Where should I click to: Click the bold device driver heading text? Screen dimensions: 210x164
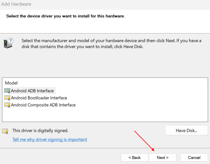[65, 16]
